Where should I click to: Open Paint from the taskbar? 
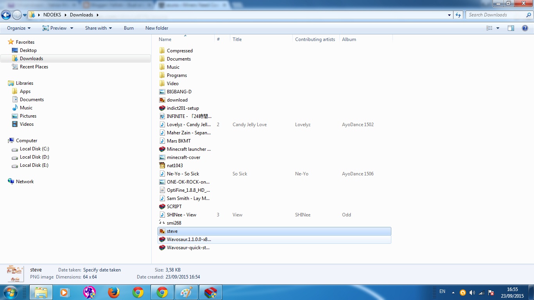(186, 292)
